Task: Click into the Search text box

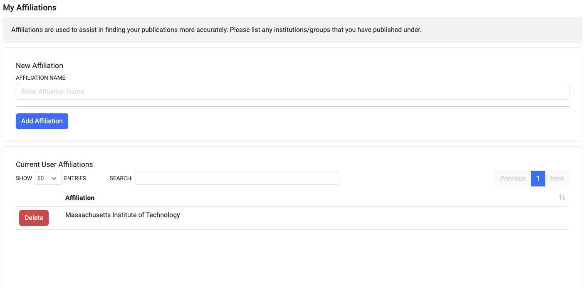Action: (237, 179)
